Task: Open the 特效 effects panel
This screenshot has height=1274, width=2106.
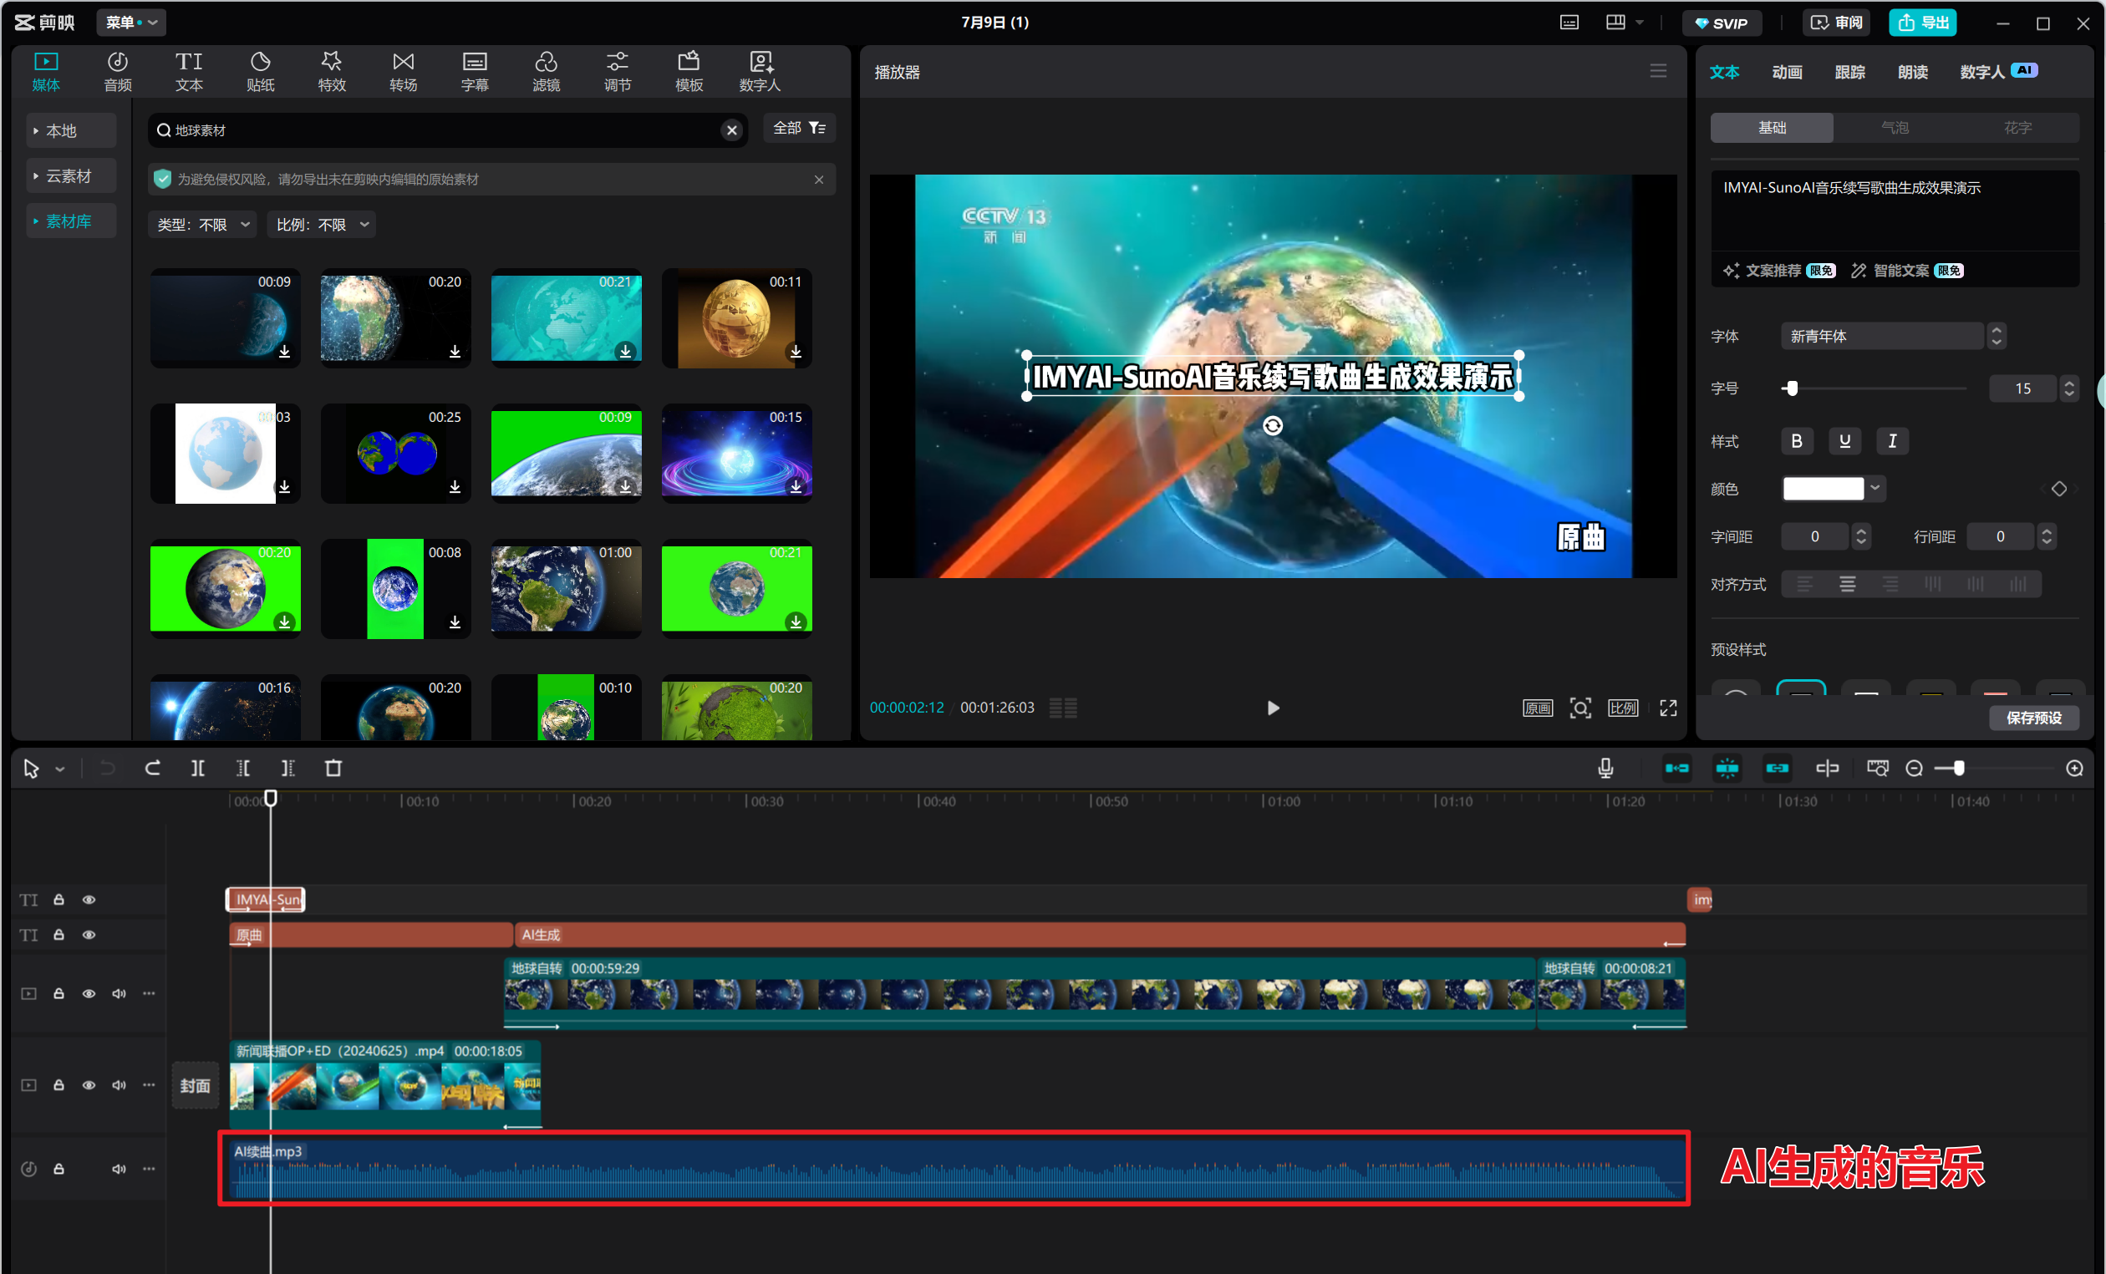Action: click(x=332, y=71)
